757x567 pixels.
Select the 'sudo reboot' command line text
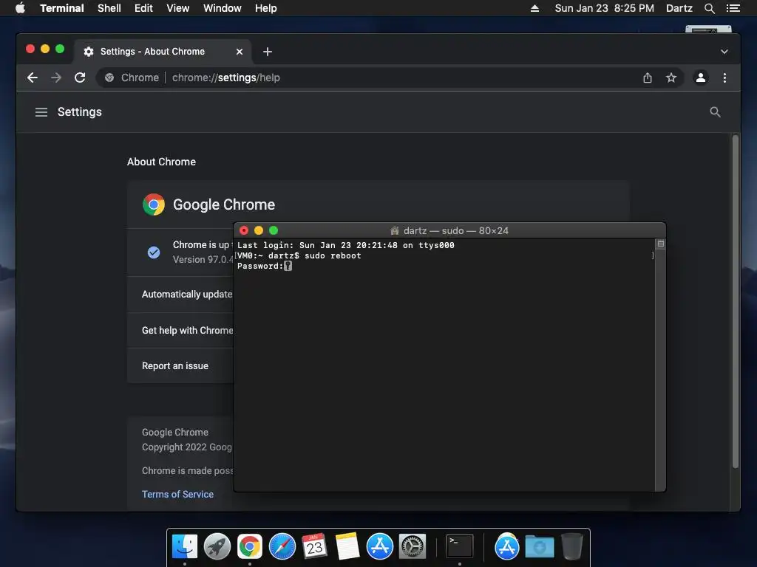pyautogui.click(x=333, y=255)
